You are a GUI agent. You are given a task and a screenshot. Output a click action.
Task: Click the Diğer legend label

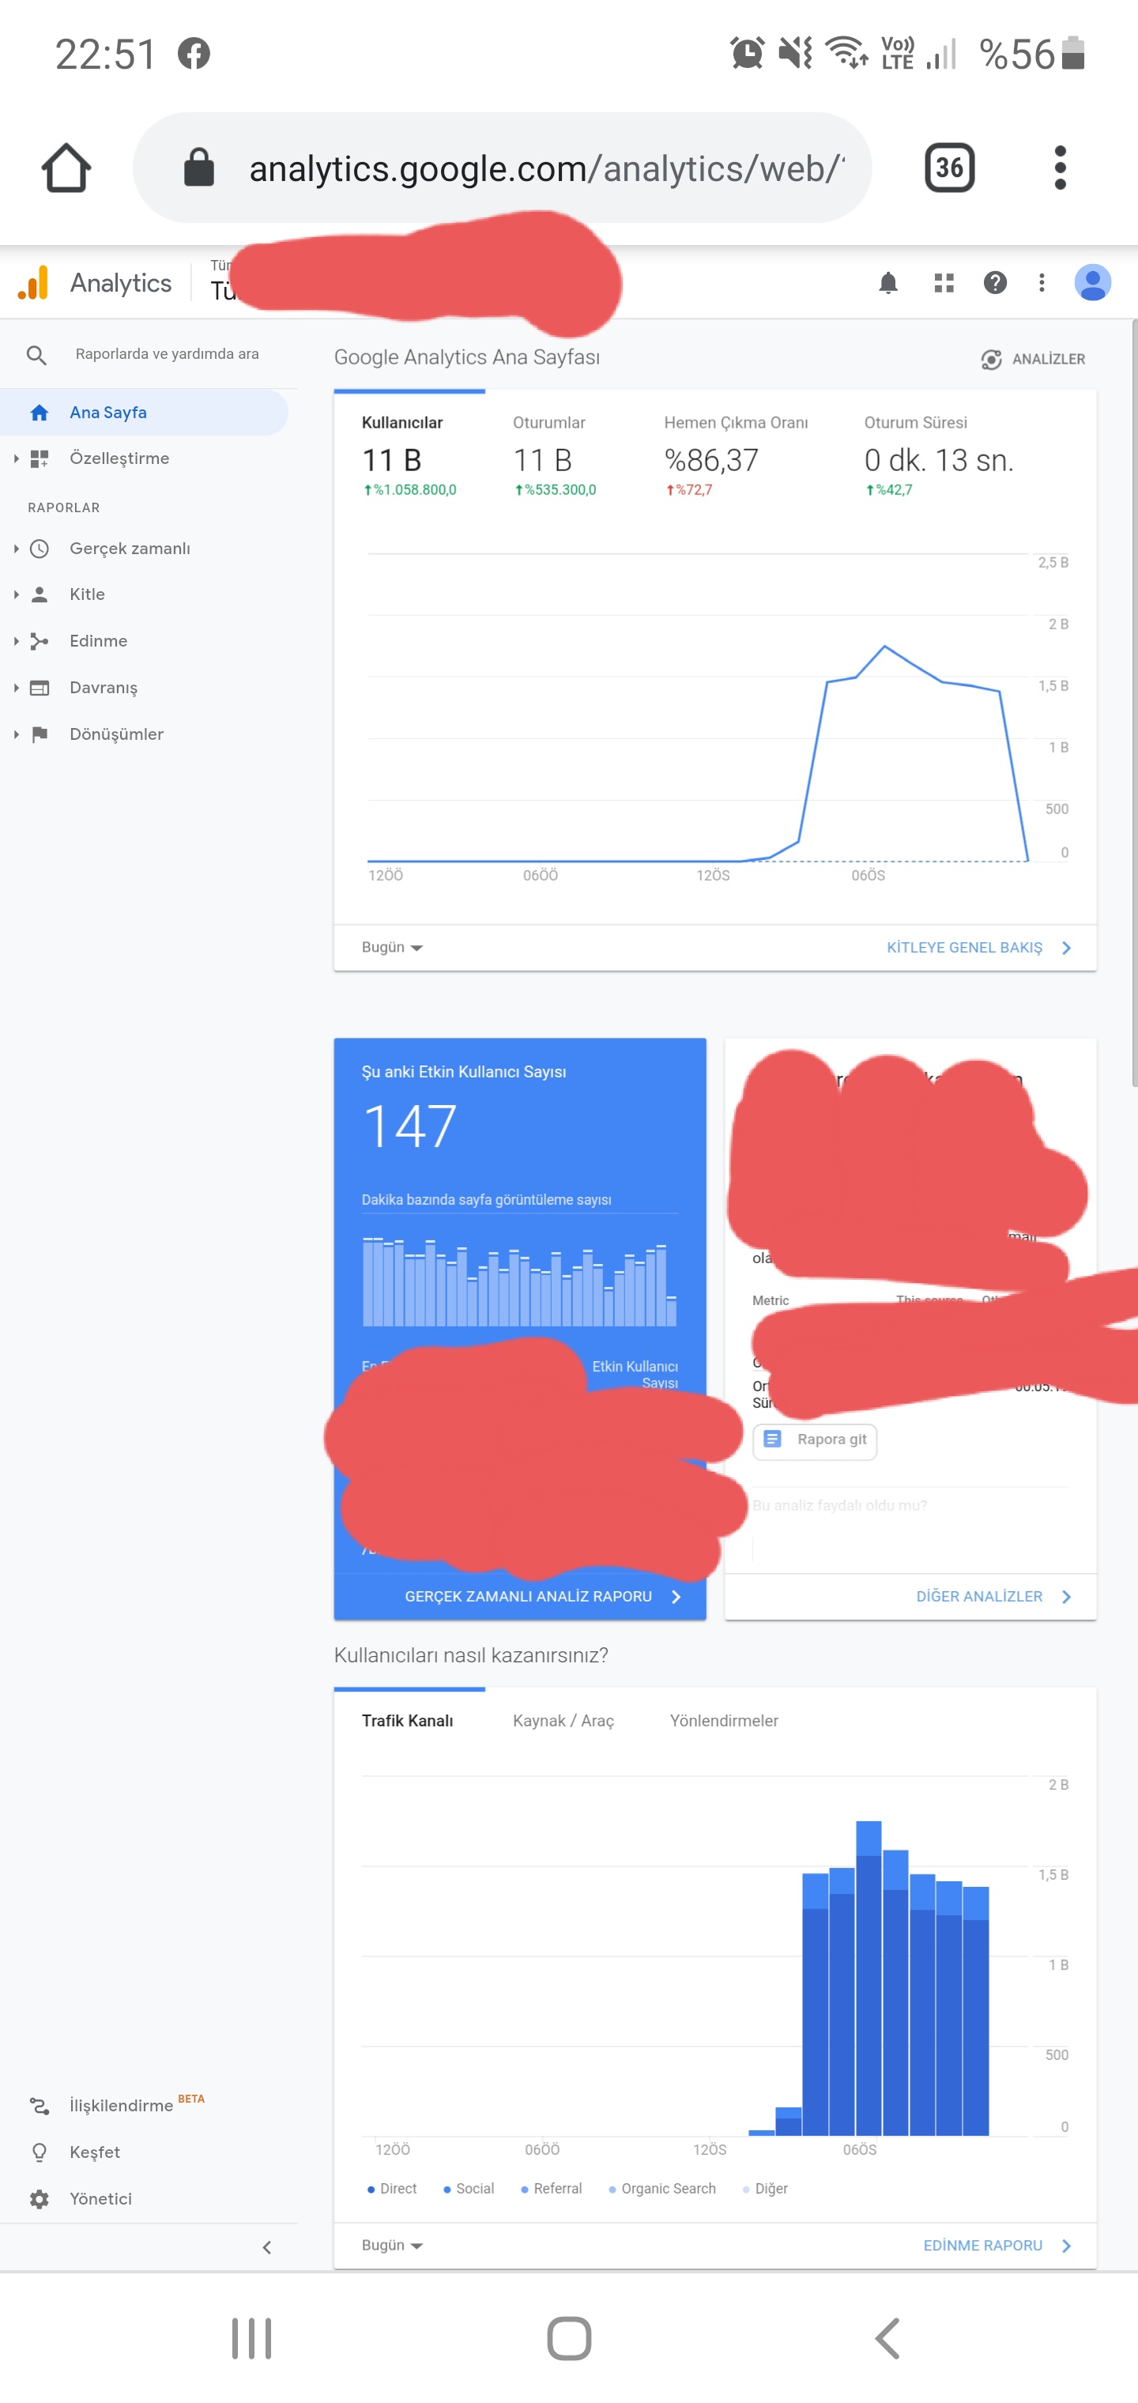pos(771,2189)
